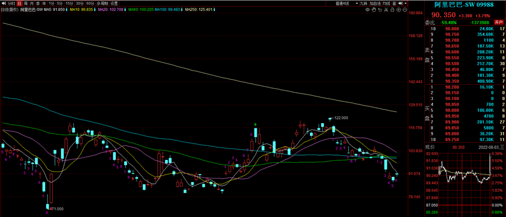Viewport: 506px width, 217px height.
Task: Select the 60分 period tab
Action: pos(90,3)
